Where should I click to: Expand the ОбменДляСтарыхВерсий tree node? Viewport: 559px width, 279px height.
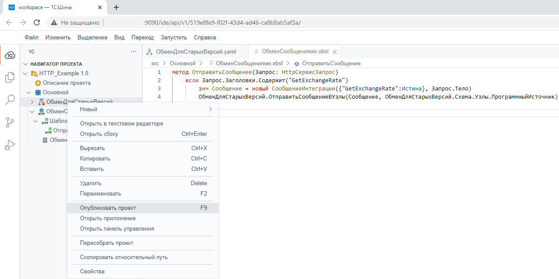coord(32,102)
